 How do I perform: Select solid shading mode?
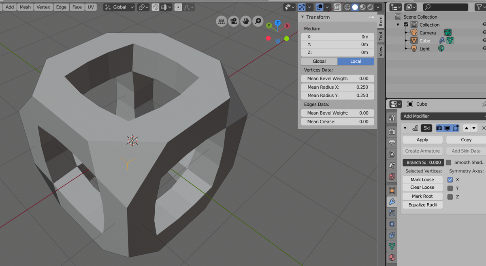tap(355, 7)
